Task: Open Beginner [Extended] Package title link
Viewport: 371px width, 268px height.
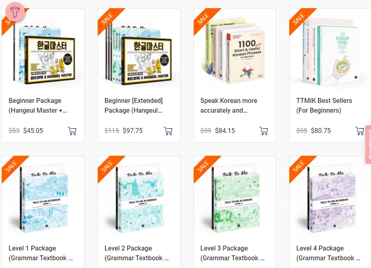Action: [x=134, y=105]
